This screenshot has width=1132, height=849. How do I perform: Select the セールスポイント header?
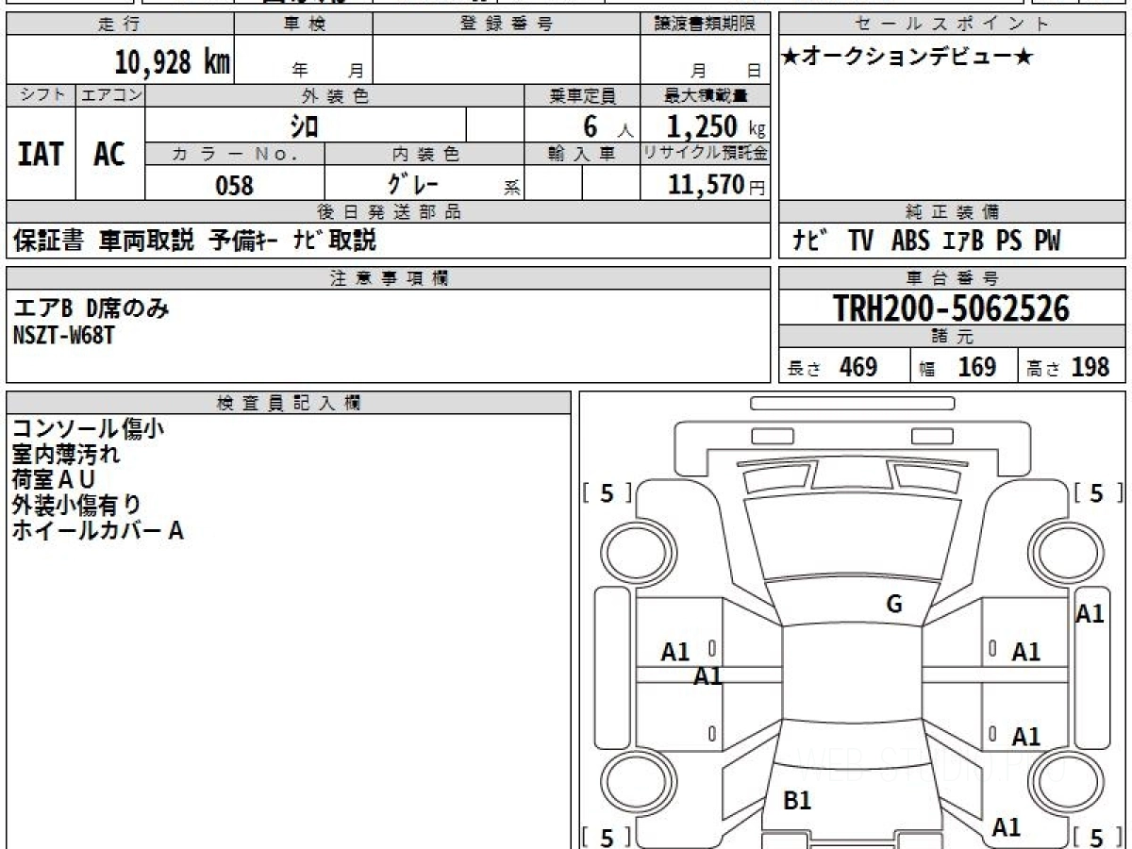click(953, 25)
